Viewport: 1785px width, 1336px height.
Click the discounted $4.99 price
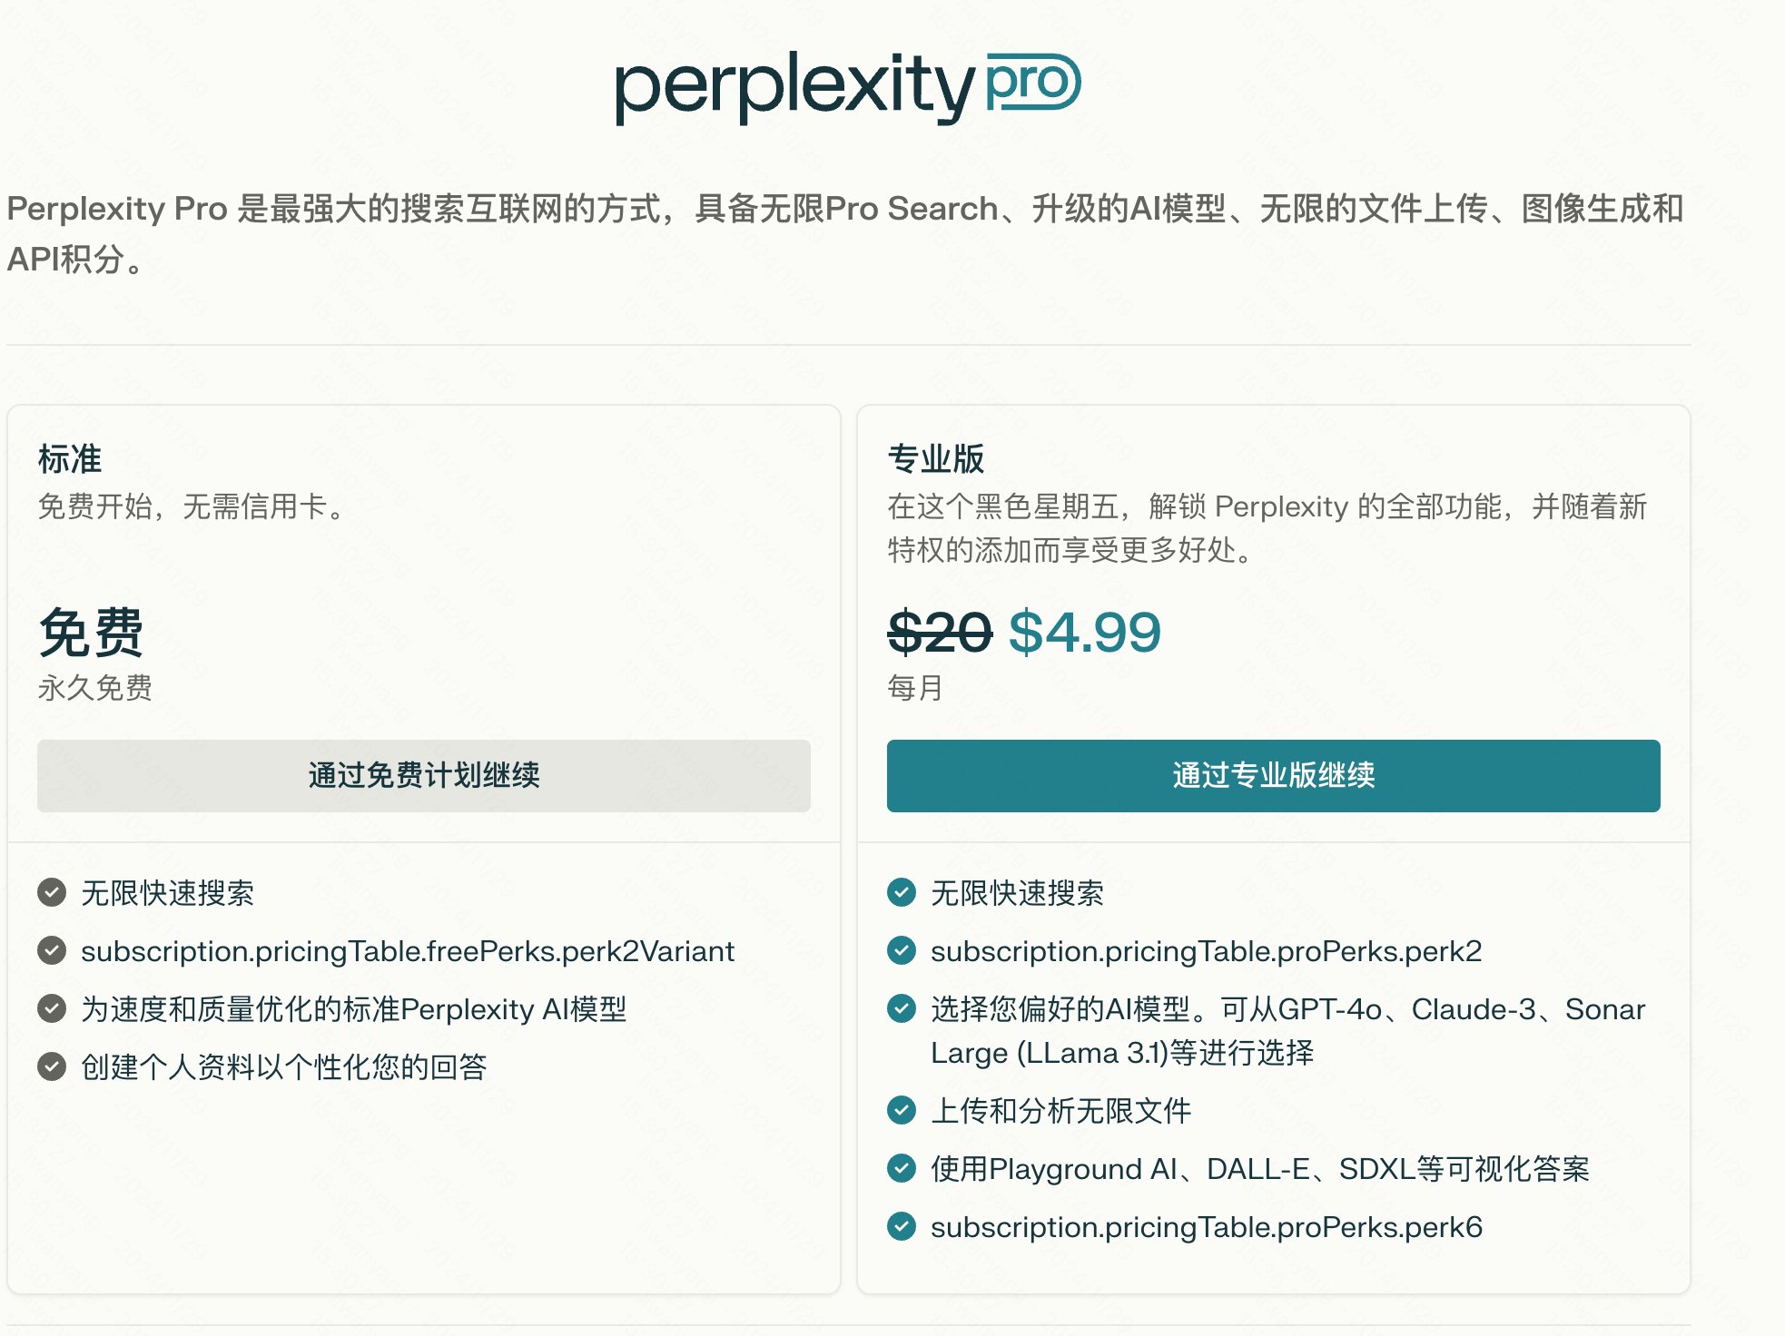1085,633
